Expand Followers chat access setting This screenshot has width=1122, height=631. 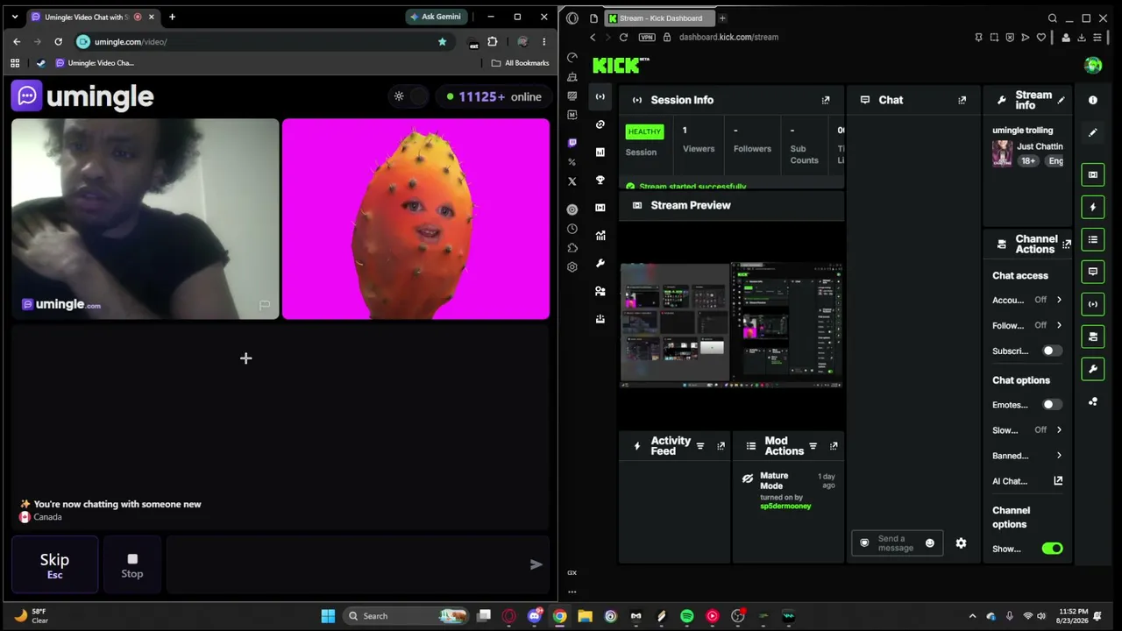point(1059,325)
